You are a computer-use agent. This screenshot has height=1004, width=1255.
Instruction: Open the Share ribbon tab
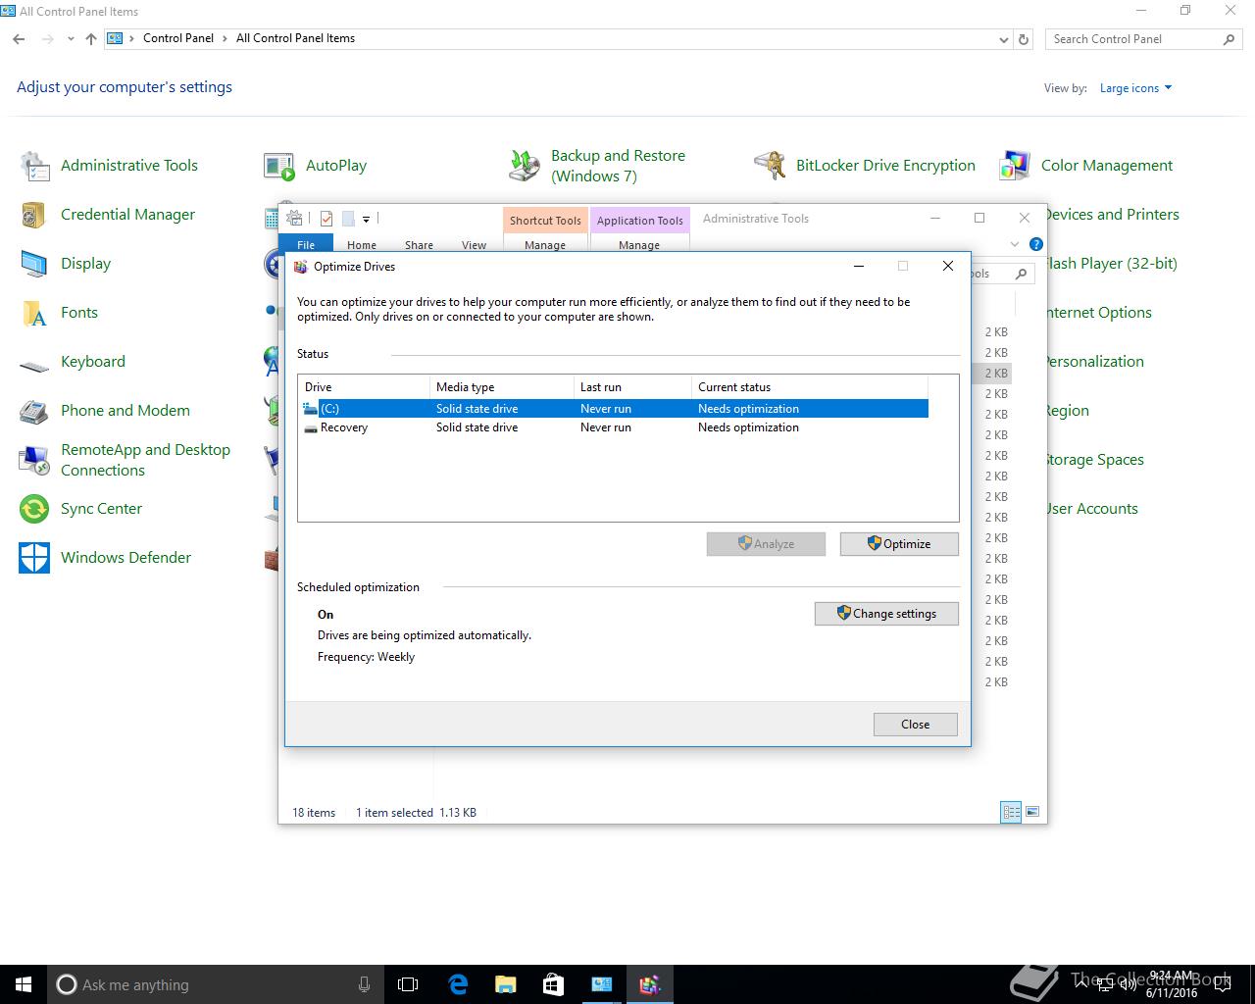[x=419, y=244]
